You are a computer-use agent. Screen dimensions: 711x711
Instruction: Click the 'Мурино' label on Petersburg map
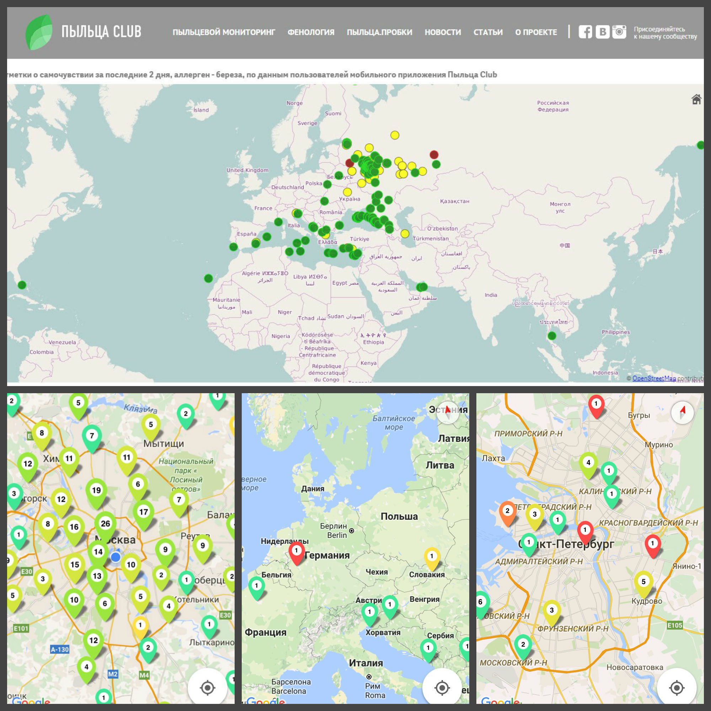(x=658, y=445)
